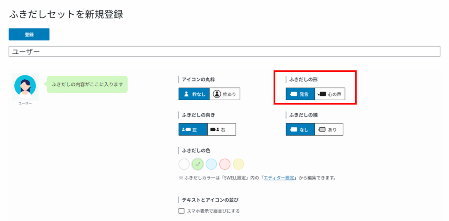Image resolution: width=449 pixels, height=221 pixels.
Task: Click the green preview speech balloon
Action: click(87, 85)
